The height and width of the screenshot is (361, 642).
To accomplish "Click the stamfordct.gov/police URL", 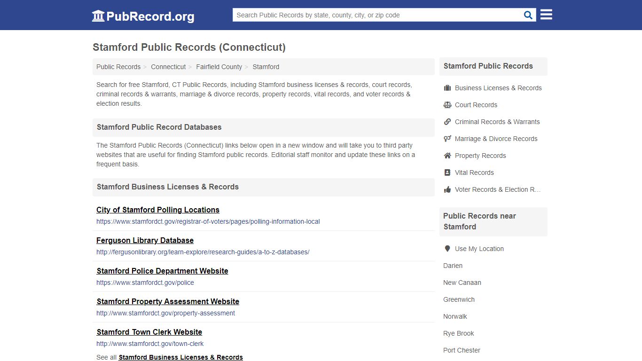I will coord(145,283).
